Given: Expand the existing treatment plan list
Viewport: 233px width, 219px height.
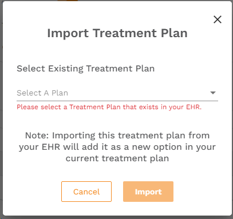Looking at the screenshot, I should click(x=117, y=93).
